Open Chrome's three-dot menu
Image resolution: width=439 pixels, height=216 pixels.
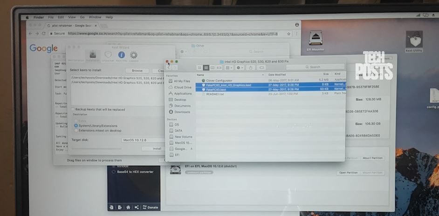pos(297,34)
